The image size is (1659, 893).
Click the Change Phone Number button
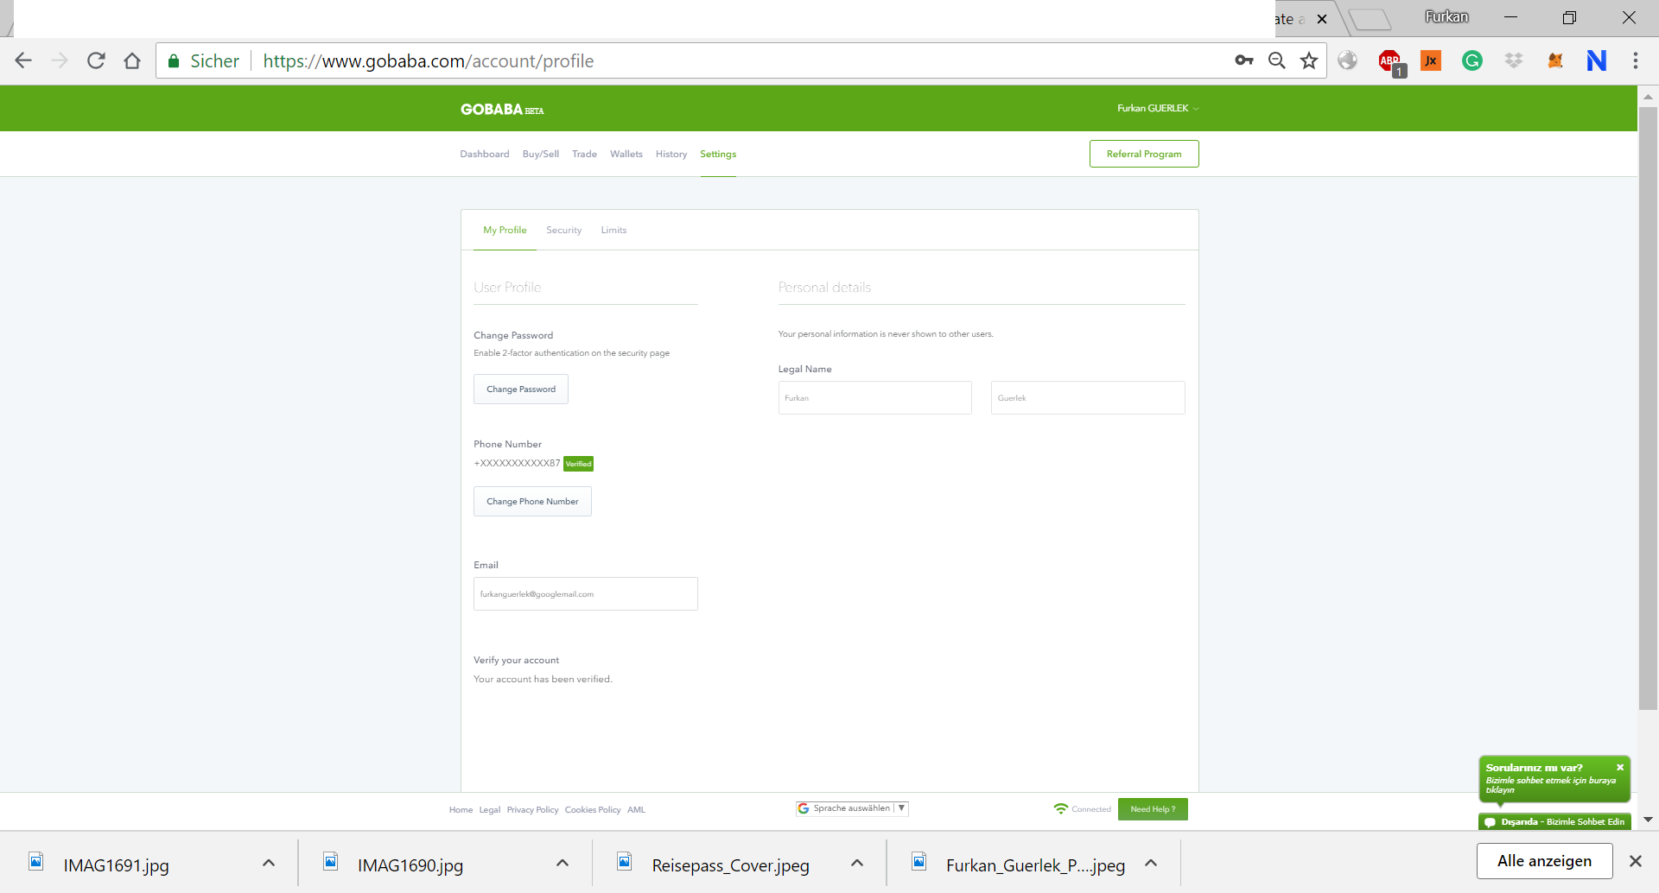point(532,502)
